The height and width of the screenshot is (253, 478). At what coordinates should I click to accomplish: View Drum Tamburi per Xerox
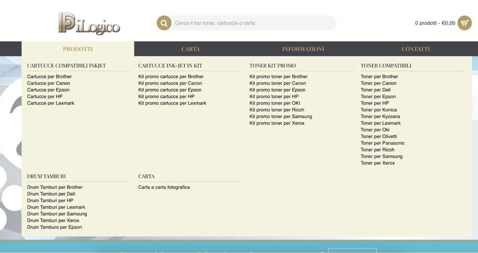pyautogui.click(x=53, y=220)
